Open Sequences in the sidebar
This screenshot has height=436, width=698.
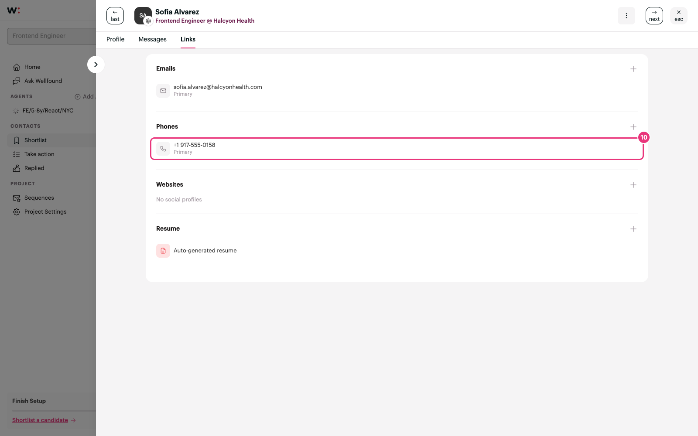click(39, 198)
